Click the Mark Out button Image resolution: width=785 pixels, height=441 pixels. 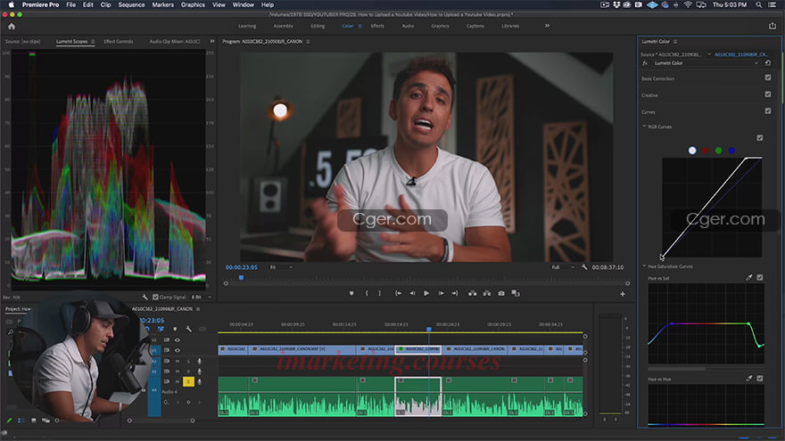[x=379, y=293]
